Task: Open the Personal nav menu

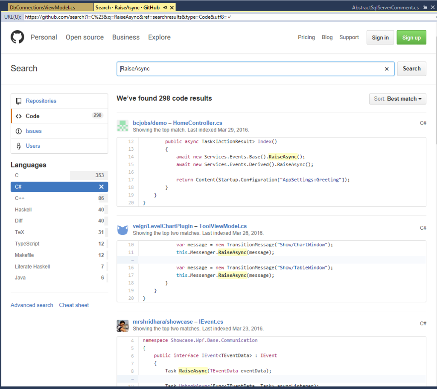Action: tap(44, 38)
